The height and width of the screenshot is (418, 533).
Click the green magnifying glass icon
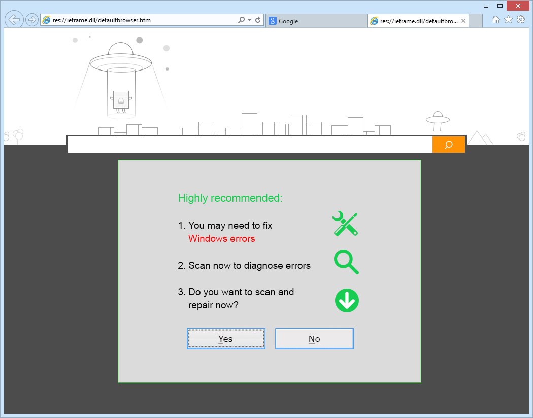click(346, 262)
